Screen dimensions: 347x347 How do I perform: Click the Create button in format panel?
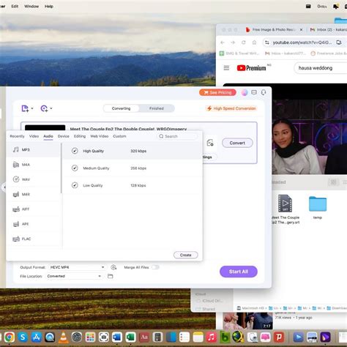coord(186,255)
